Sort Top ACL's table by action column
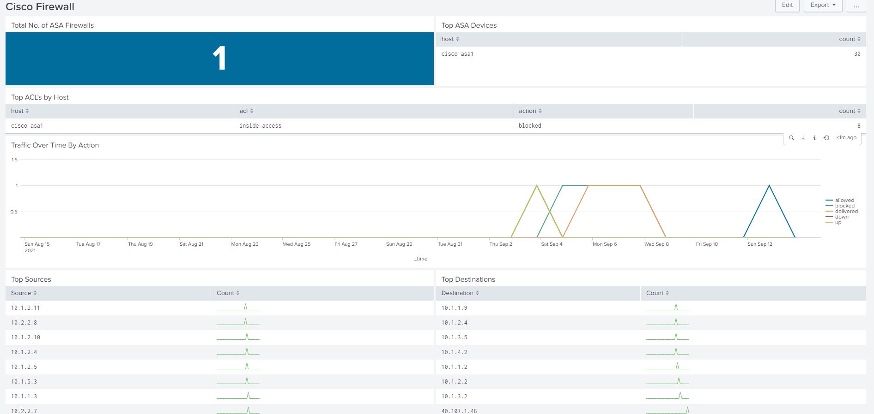The width and height of the screenshot is (874, 414). tap(530, 111)
